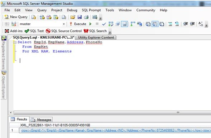Open the Window menu
The image size is (211, 138).
(125, 10)
